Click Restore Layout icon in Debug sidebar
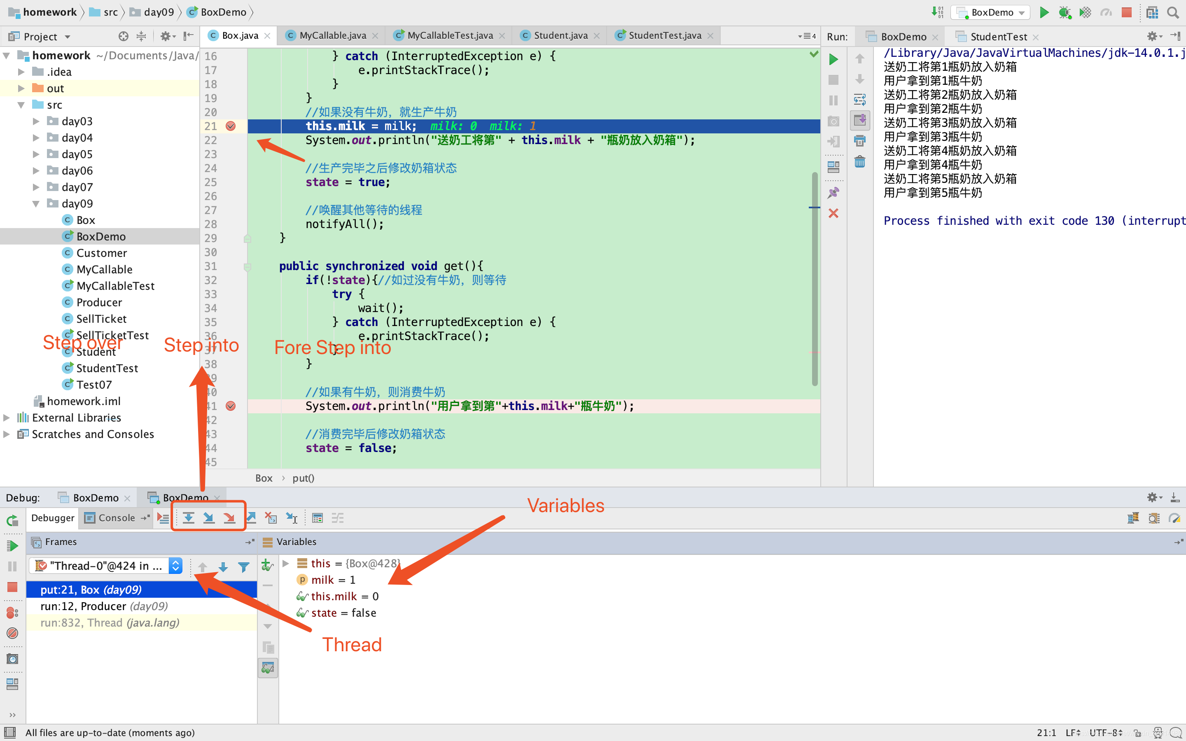Viewport: 1186px width, 741px height. pyautogui.click(x=12, y=684)
